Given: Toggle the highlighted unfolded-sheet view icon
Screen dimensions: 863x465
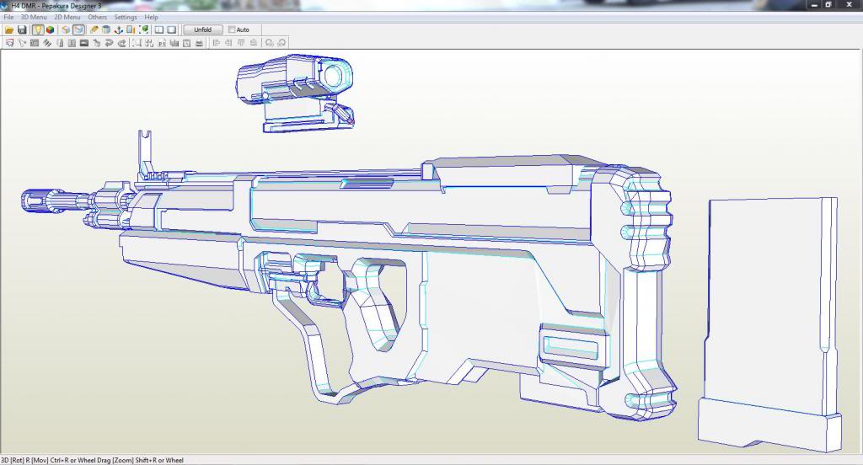Looking at the screenshot, I should [78, 29].
